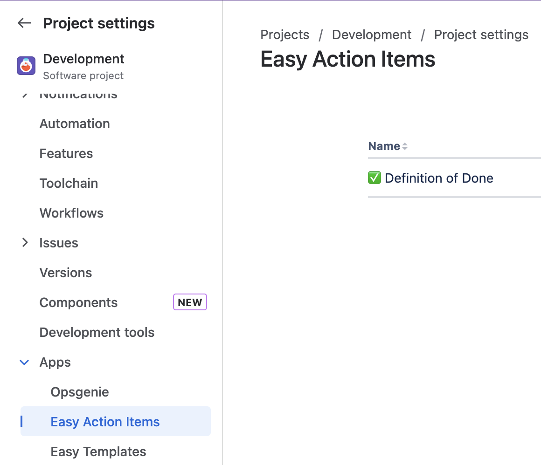The image size is (541, 465).
Task: Click the Development breadcrumb link
Action: coord(372,35)
